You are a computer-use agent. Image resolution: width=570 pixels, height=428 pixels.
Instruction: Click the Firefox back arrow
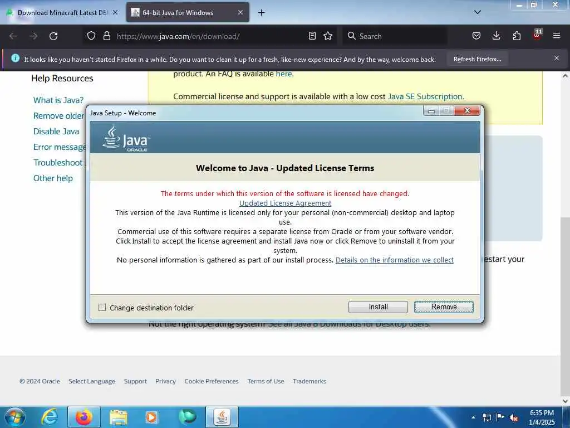[x=13, y=36]
